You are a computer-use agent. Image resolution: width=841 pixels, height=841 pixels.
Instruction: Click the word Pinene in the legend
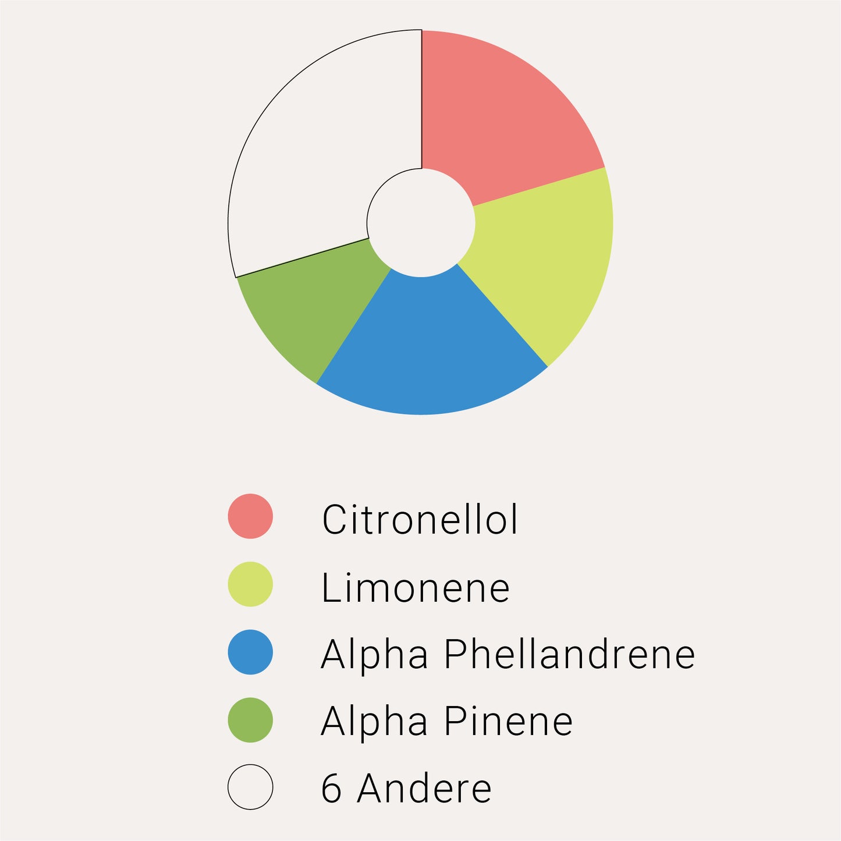508,722
